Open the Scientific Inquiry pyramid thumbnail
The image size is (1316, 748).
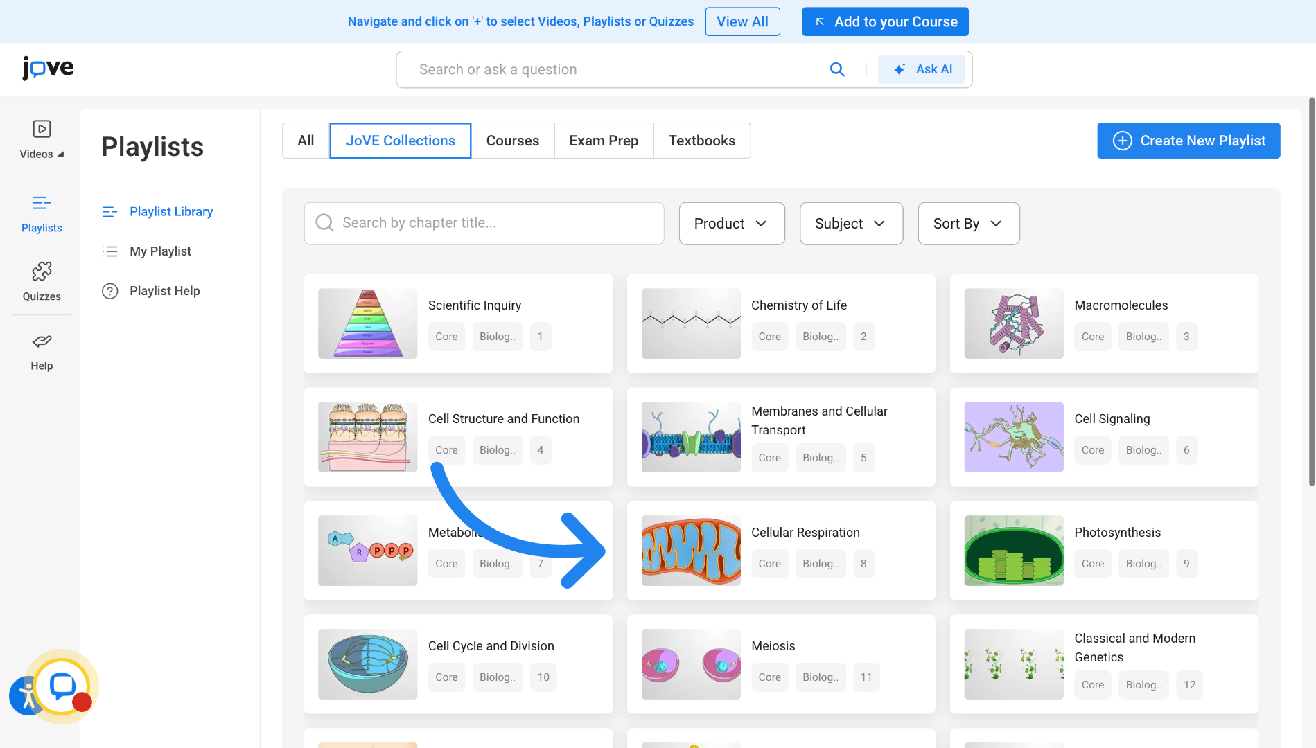368,323
